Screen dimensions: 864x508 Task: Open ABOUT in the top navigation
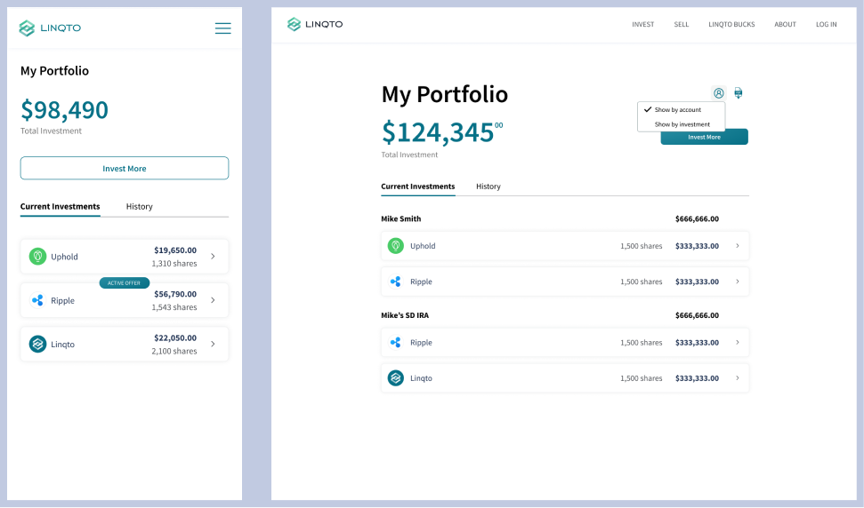pyautogui.click(x=785, y=24)
